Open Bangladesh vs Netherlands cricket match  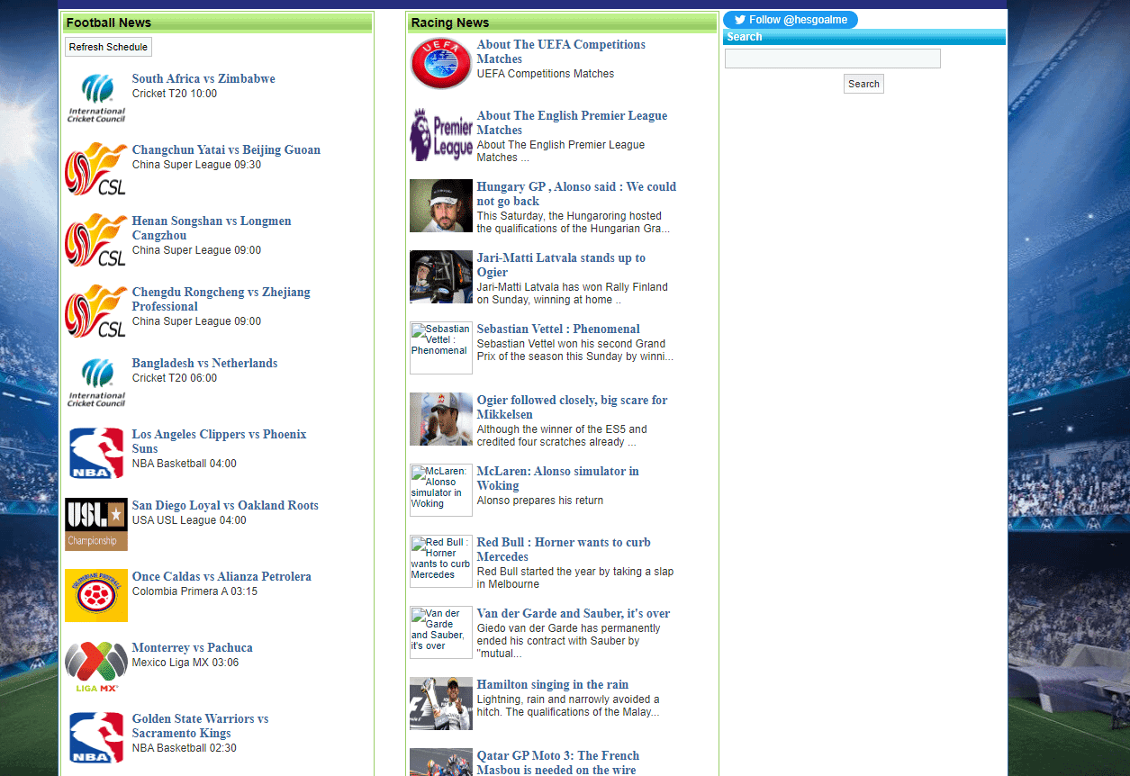[x=204, y=364]
